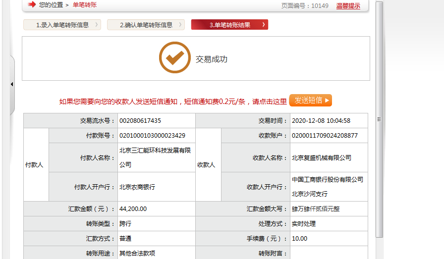Click the red arrow location icon

point(32,4)
